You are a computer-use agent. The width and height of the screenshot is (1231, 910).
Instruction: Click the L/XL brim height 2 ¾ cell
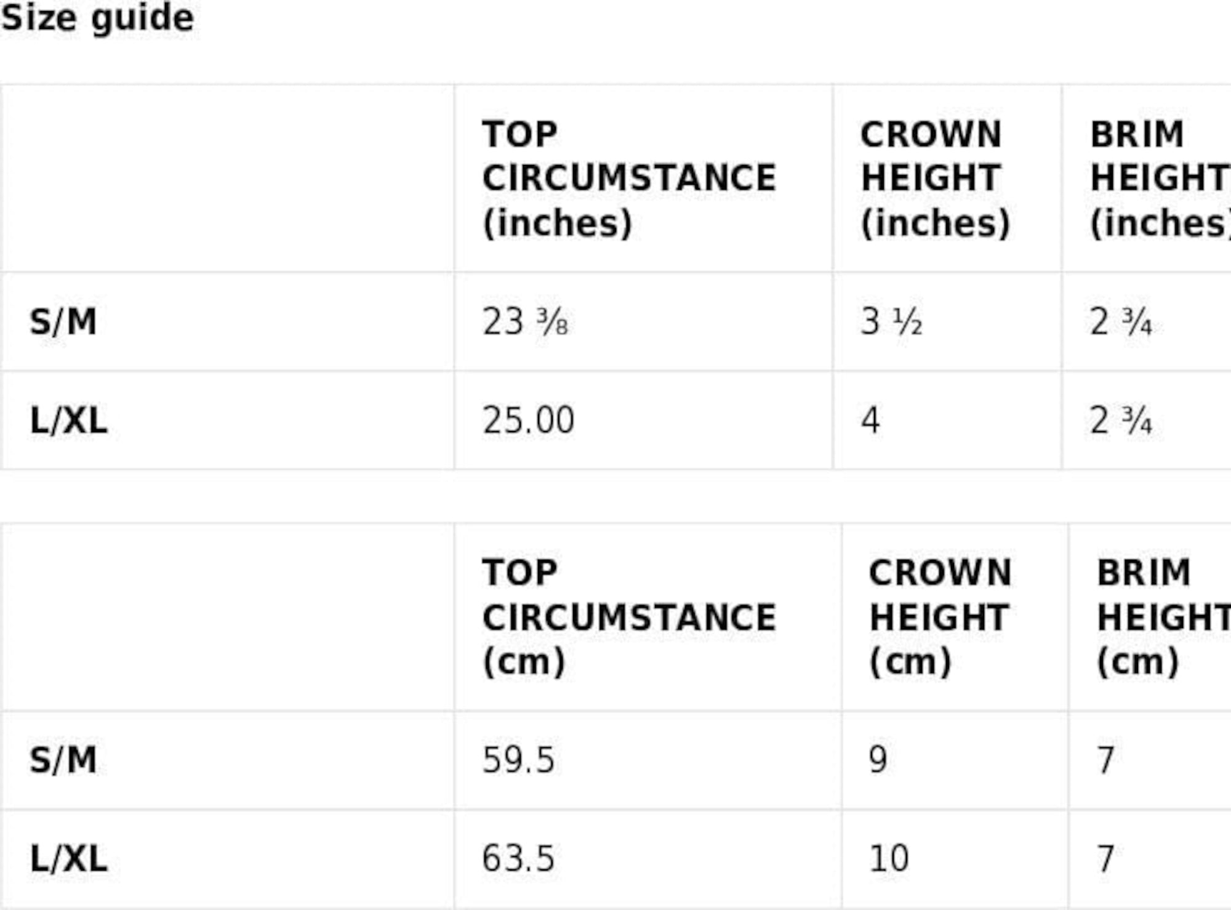point(1120,421)
